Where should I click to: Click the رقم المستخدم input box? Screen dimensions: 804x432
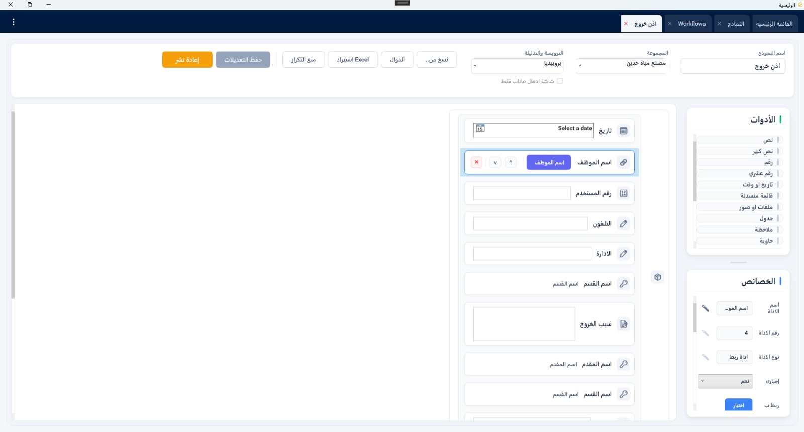522,193
